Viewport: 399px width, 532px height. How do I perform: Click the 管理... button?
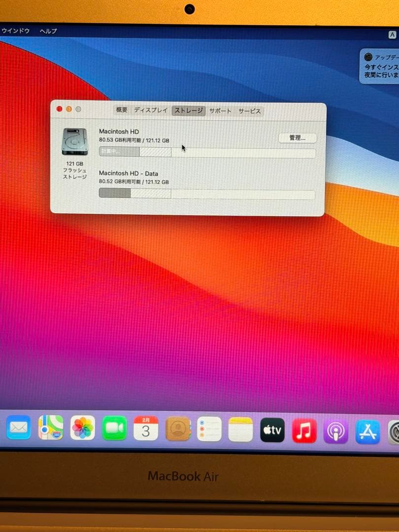click(297, 138)
